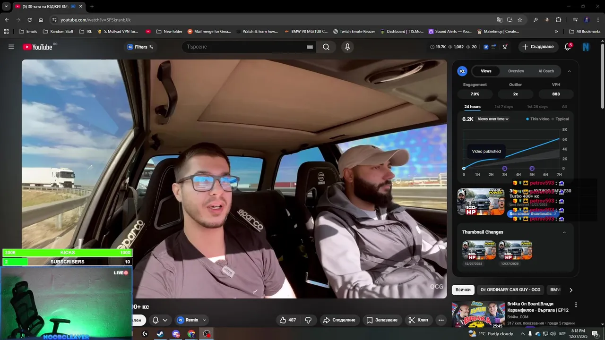Image resolution: width=605 pixels, height=340 pixels.
Task: Open options menu for Bri4ka On Board video
Action: (x=576, y=305)
